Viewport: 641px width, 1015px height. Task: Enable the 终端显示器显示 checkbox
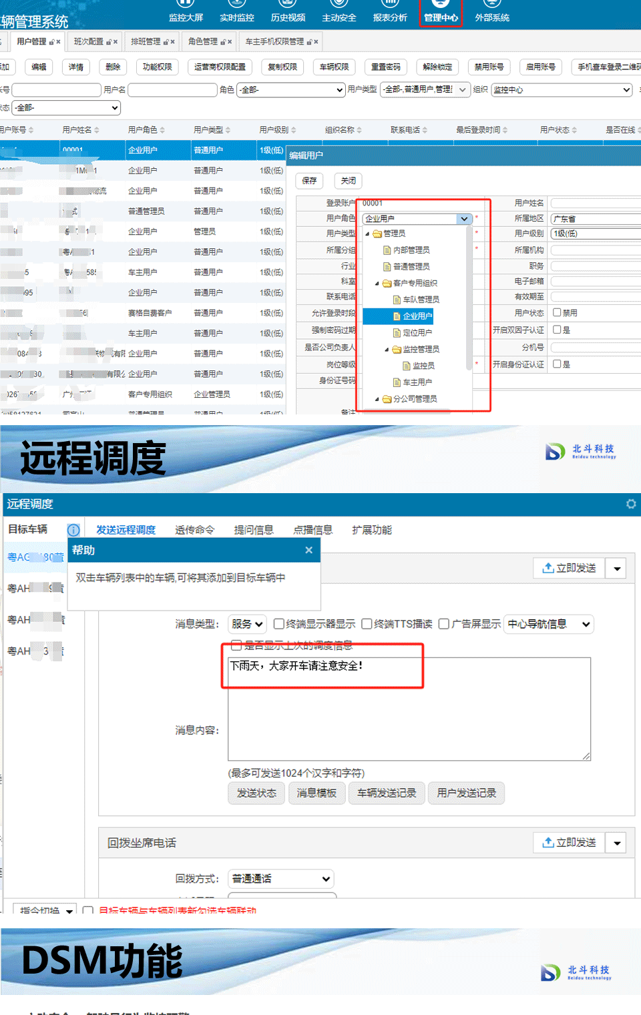tap(278, 624)
